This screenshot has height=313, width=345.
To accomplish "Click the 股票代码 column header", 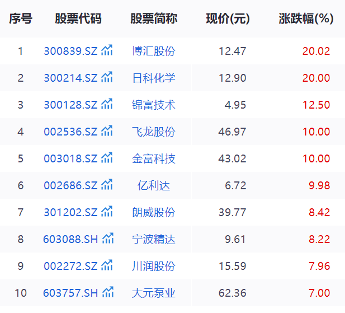I will pyautogui.click(x=78, y=18).
